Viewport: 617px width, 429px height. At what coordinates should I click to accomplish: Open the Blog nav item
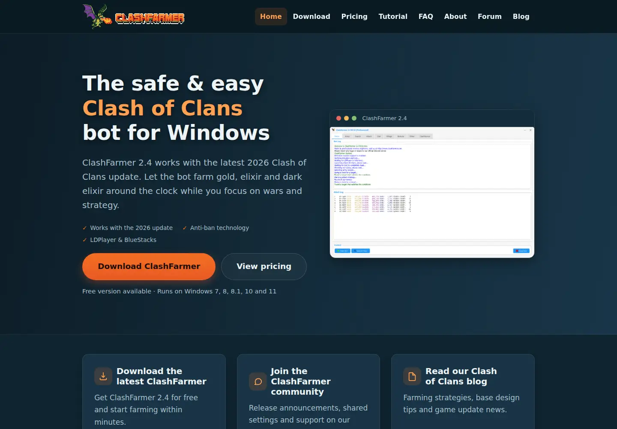pos(521,16)
